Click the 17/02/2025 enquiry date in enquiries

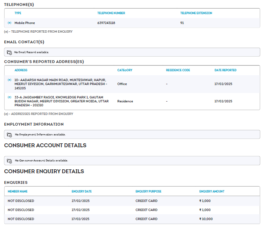(x=80, y=219)
